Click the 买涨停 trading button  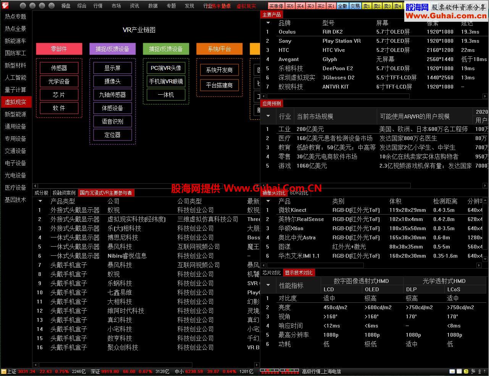coord(276,6)
